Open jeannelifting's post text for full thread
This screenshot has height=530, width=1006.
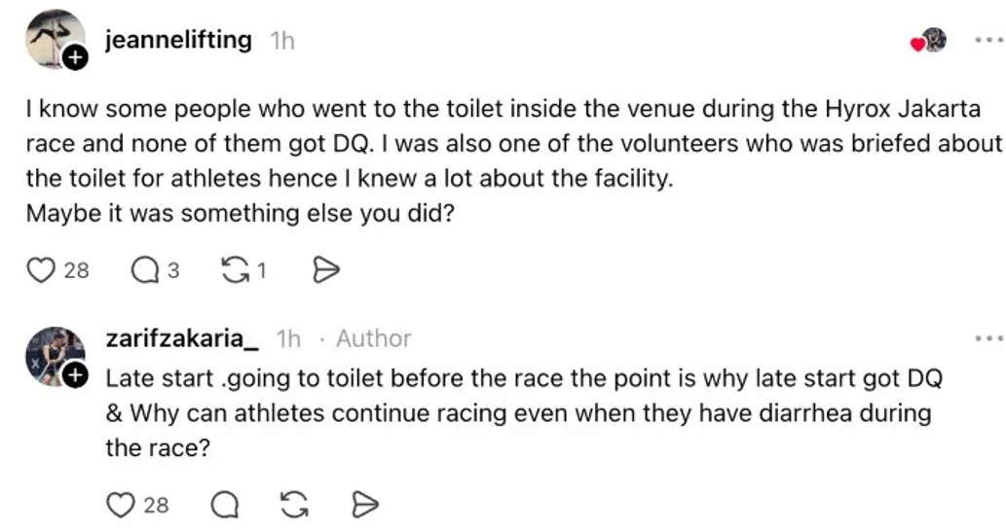point(514,160)
